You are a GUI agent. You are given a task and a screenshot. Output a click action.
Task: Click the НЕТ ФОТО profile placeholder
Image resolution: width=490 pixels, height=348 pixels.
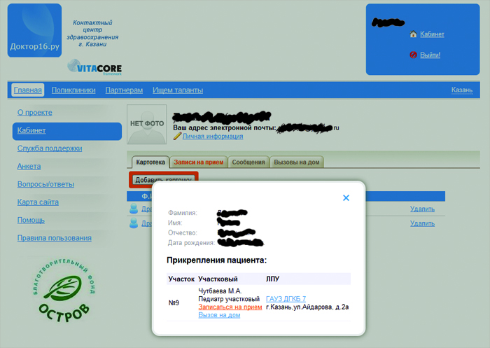pyautogui.click(x=146, y=125)
